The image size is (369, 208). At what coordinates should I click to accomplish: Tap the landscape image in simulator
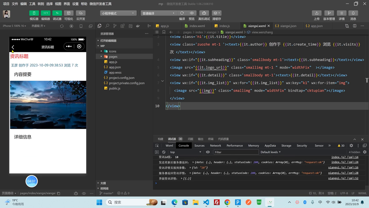pos(48,105)
